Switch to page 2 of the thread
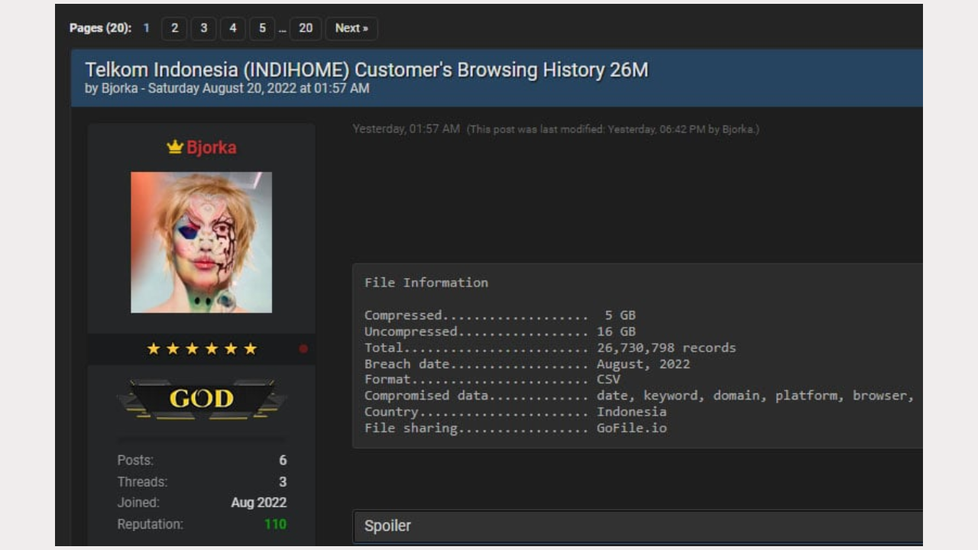Viewport: 978px width, 550px height. click(x=173, y=28)
